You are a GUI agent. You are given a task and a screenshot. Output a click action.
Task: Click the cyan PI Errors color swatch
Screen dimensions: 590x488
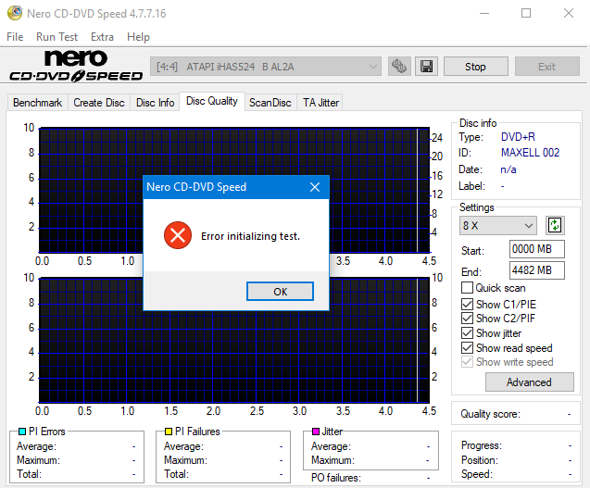[x=22, y=432]
